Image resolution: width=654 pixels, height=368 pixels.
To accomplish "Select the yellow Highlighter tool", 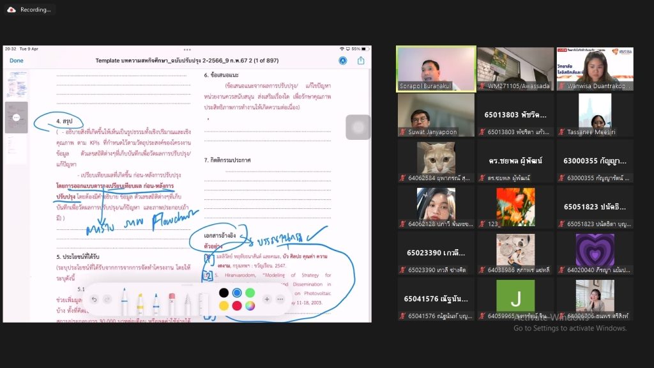I will pos(140,303).
